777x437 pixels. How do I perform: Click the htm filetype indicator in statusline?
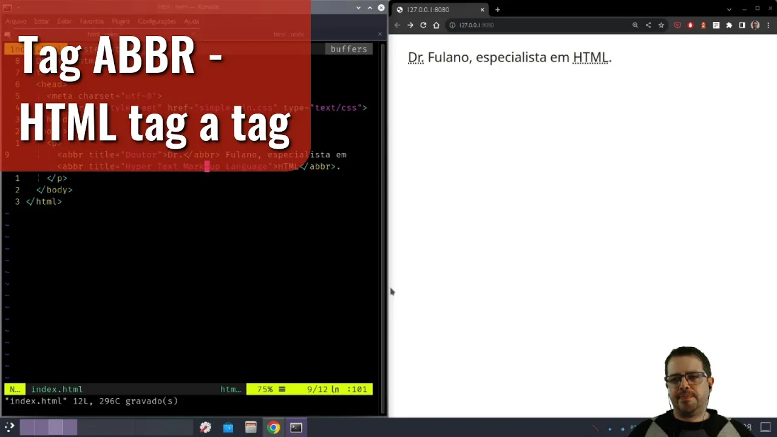(x=231, y=389)
